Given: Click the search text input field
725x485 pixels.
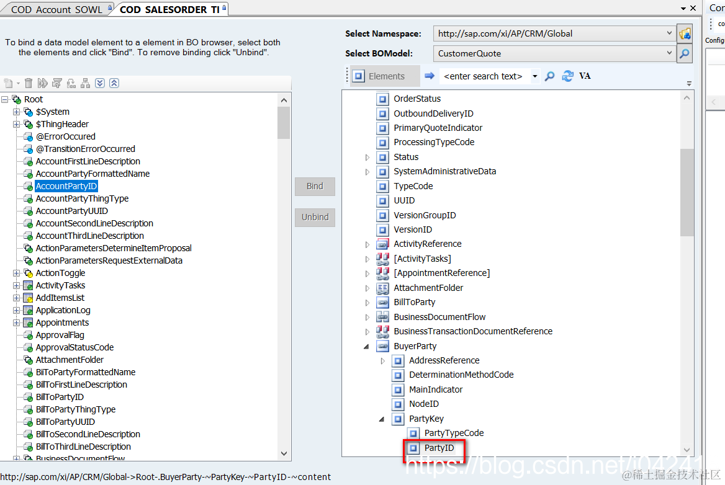Looking at the screenshot, I should (485, 76).
